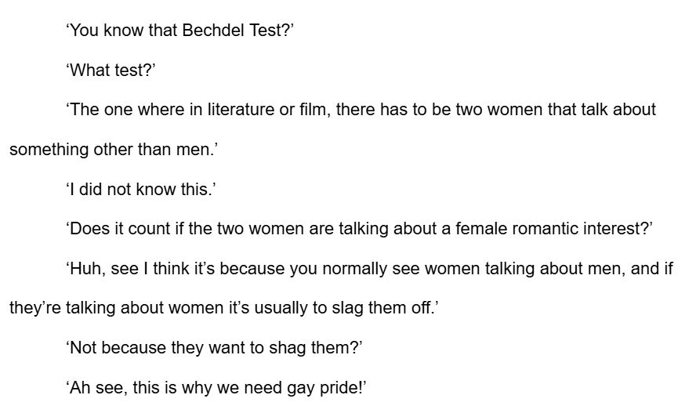Click 'Ah' at the start of the last line

tap(81, 388)
